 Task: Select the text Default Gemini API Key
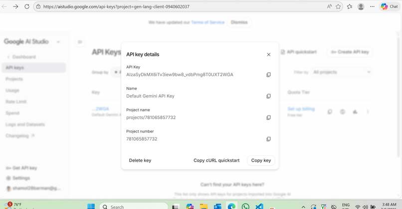click(150, 96)
